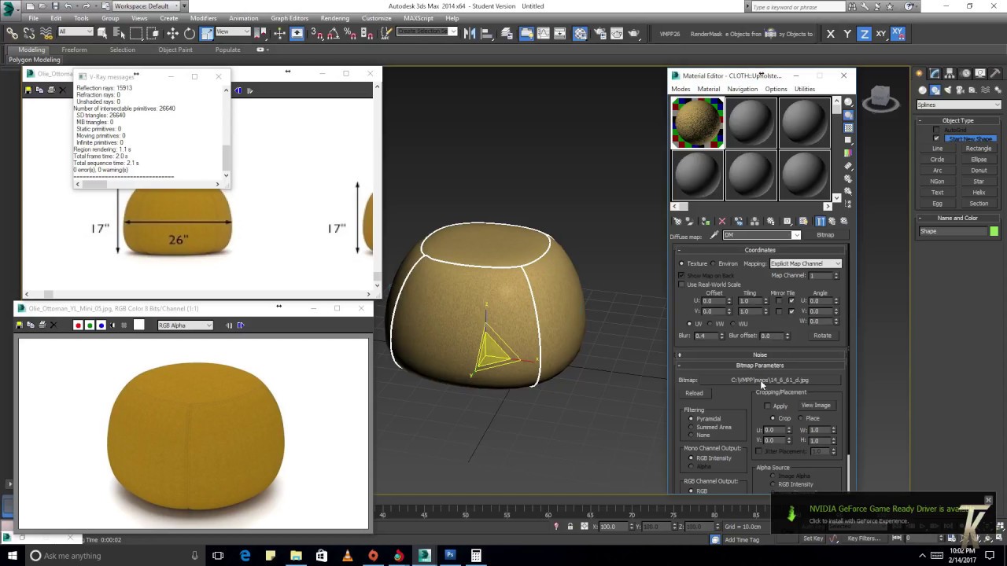This screenshot has height=566, width=1007.
Task: Click the Align tool icon
Action: [x=488, y=34]
